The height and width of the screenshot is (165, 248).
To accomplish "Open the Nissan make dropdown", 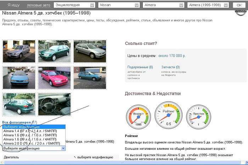I will (119, 5).
